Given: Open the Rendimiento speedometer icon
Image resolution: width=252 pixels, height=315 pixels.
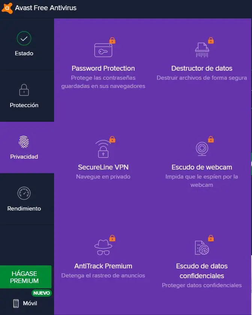Looking at the screenshot, I should click(24, 194).
